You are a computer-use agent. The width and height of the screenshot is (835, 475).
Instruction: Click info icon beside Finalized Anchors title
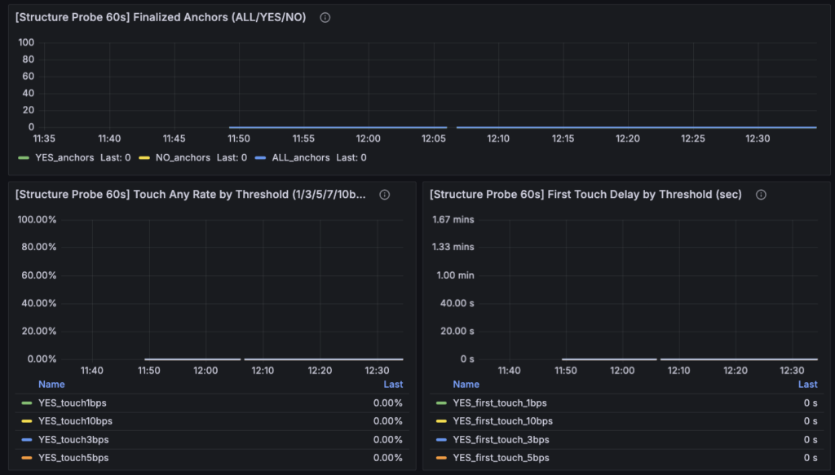(325, 18)
